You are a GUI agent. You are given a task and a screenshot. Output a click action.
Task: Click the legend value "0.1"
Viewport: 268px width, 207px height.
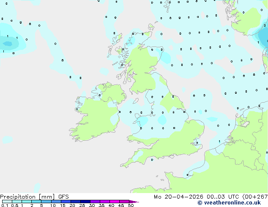(5, 205)
